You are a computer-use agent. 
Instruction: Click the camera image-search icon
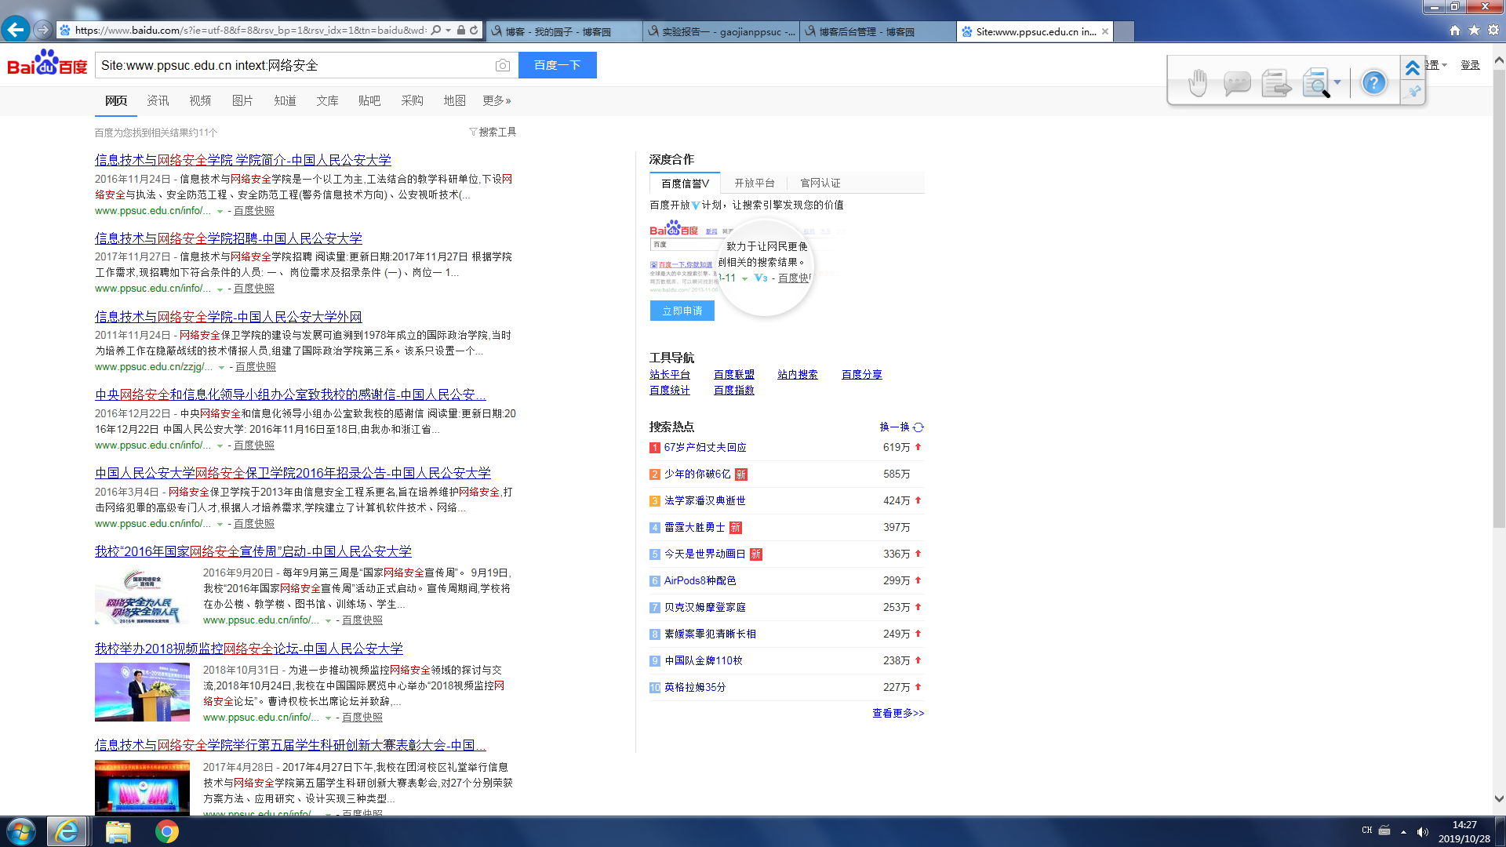click(x=503, y=65)
